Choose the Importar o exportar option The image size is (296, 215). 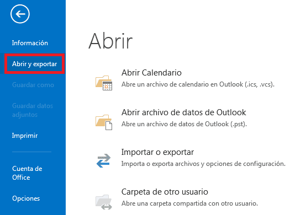click(x=157, y=152)
